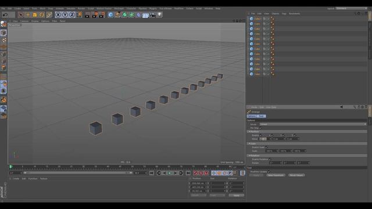Go to start of the animation

(152, 173)
